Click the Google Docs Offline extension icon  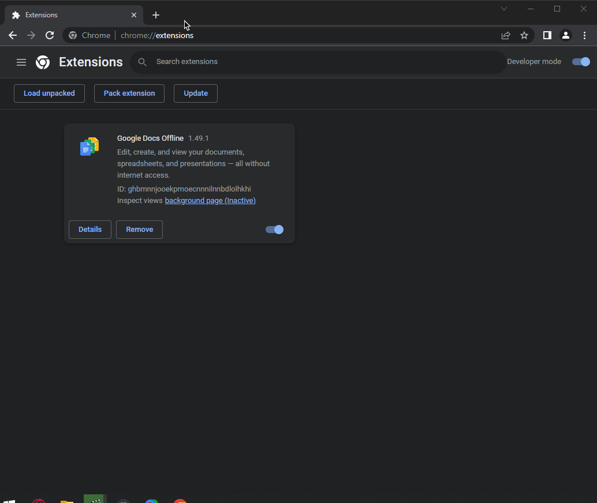(89, 147)
